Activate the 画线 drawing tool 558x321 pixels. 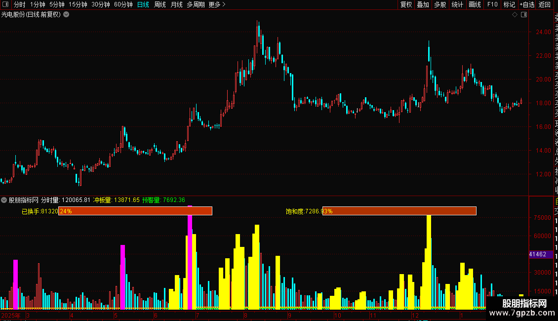point(475,4)
